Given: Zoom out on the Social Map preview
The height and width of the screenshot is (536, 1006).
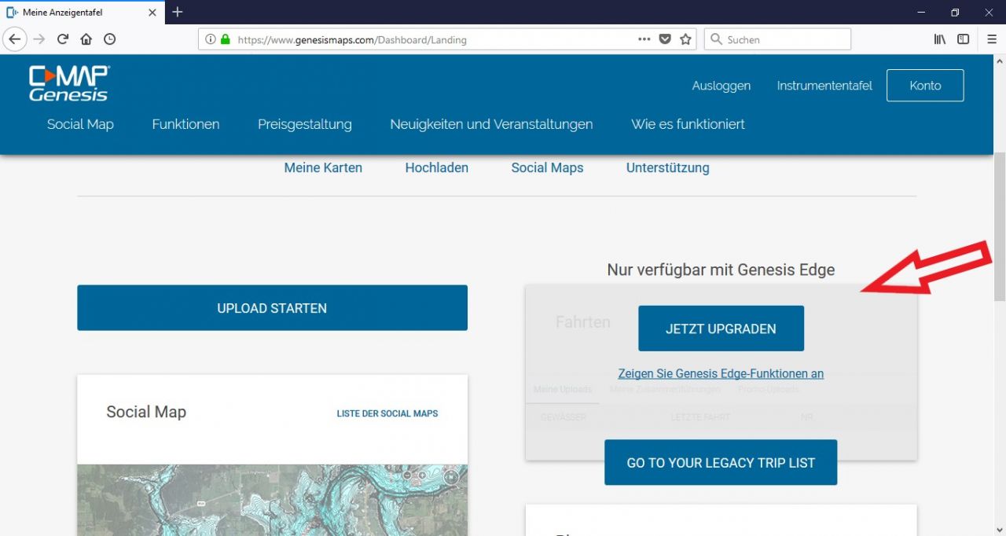Looking at the screenshot, I should pos(407,475).
